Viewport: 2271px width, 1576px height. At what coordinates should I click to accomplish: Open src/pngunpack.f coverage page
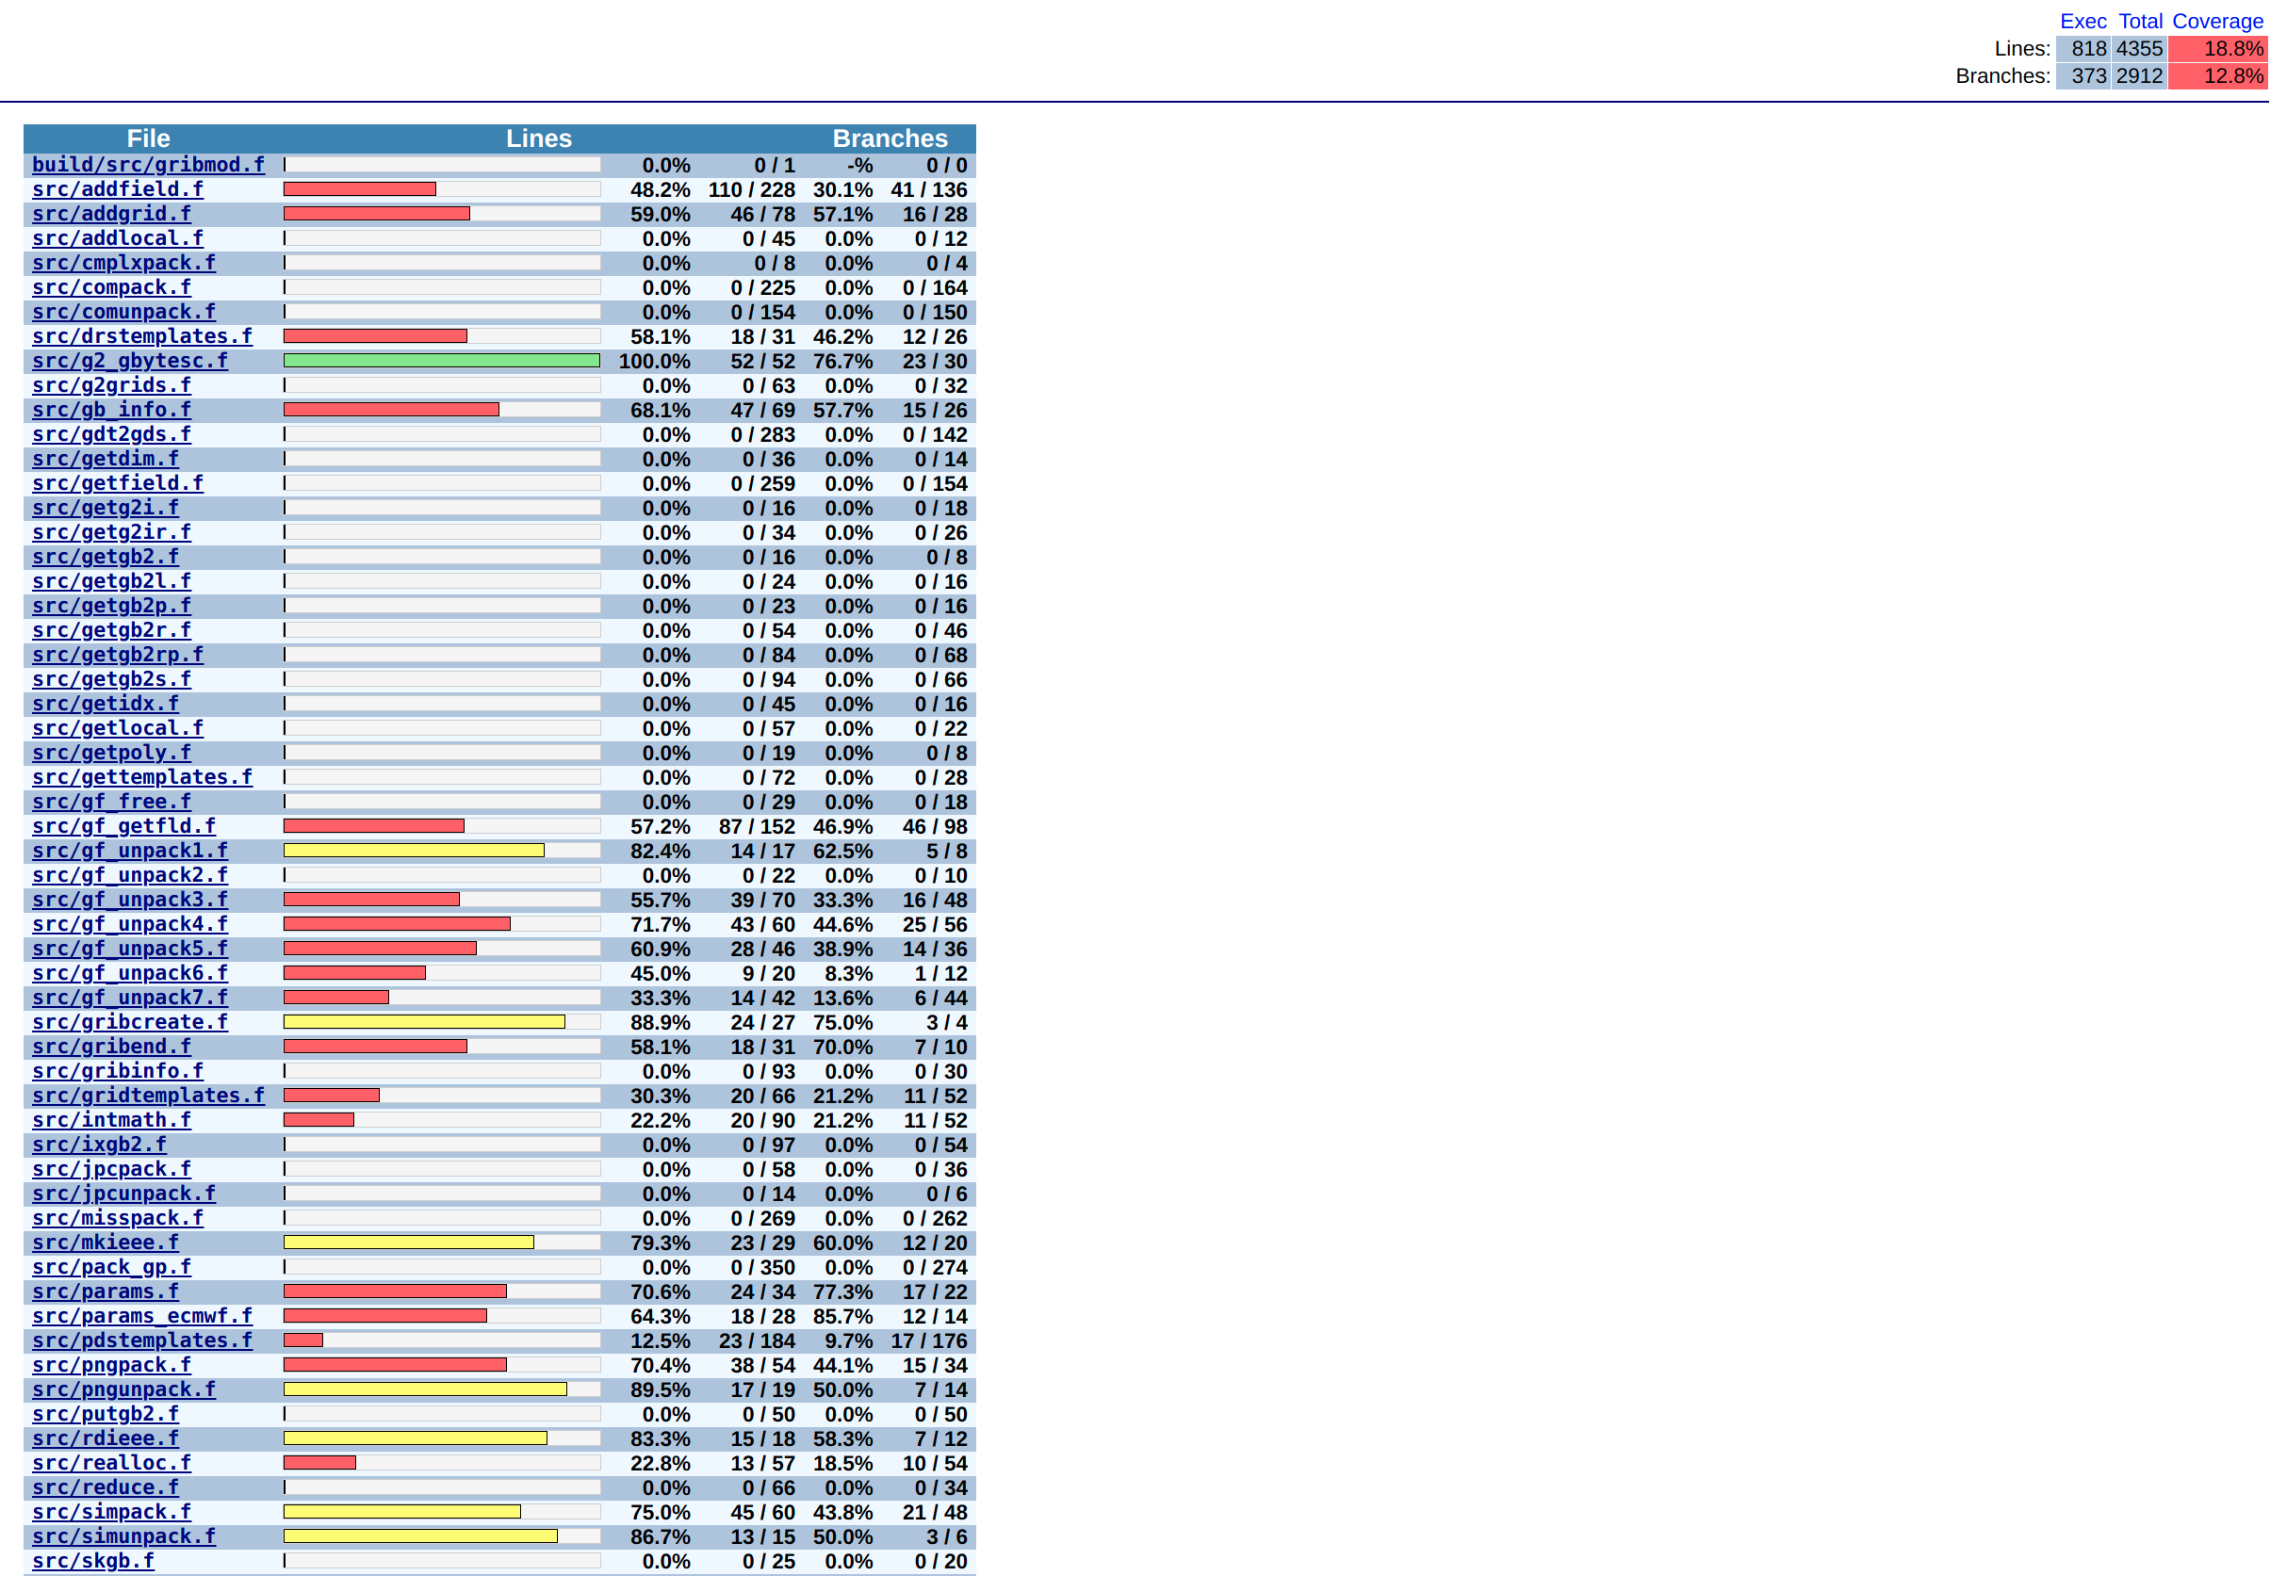[123, 1390]
